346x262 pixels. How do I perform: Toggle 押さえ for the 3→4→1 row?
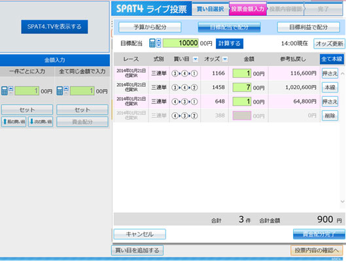coord(330,73)
